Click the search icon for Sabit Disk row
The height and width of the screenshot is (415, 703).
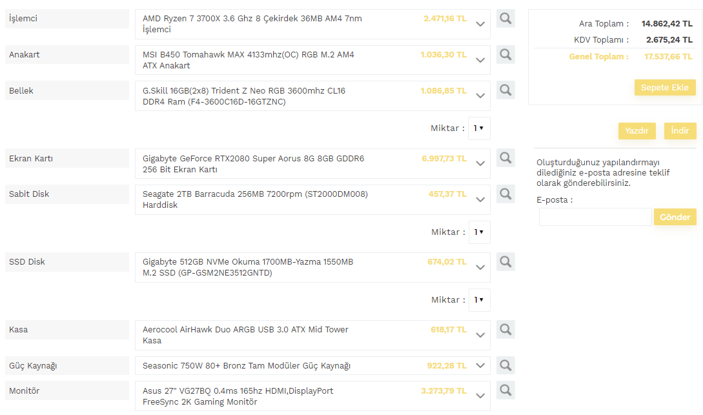tap(505, 194)
